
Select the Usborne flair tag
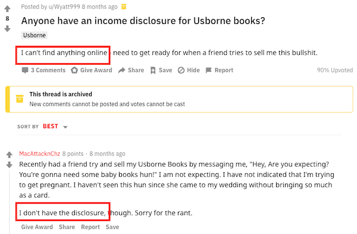[x=35, y=35]
